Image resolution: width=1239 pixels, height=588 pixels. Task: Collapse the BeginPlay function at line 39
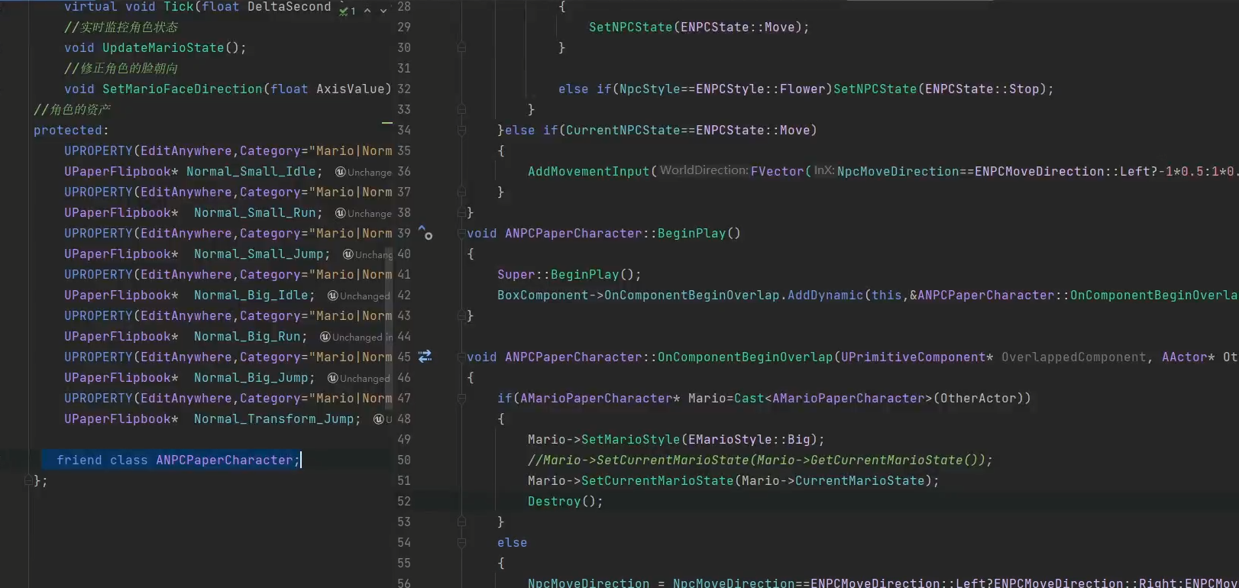coord(461,233)
